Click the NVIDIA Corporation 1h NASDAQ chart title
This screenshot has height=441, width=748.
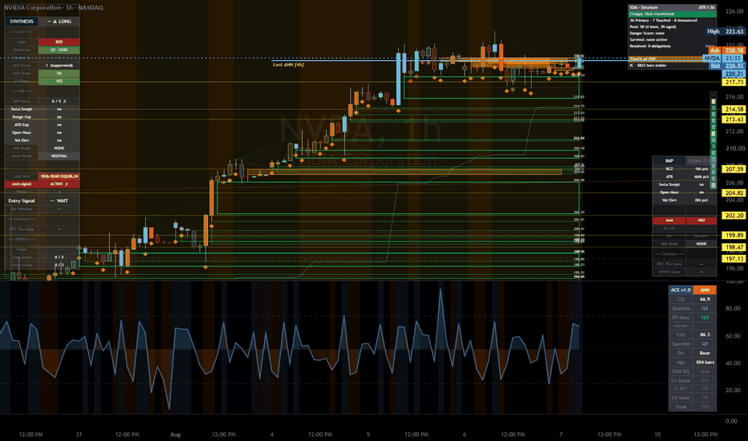tap(54, 7)
